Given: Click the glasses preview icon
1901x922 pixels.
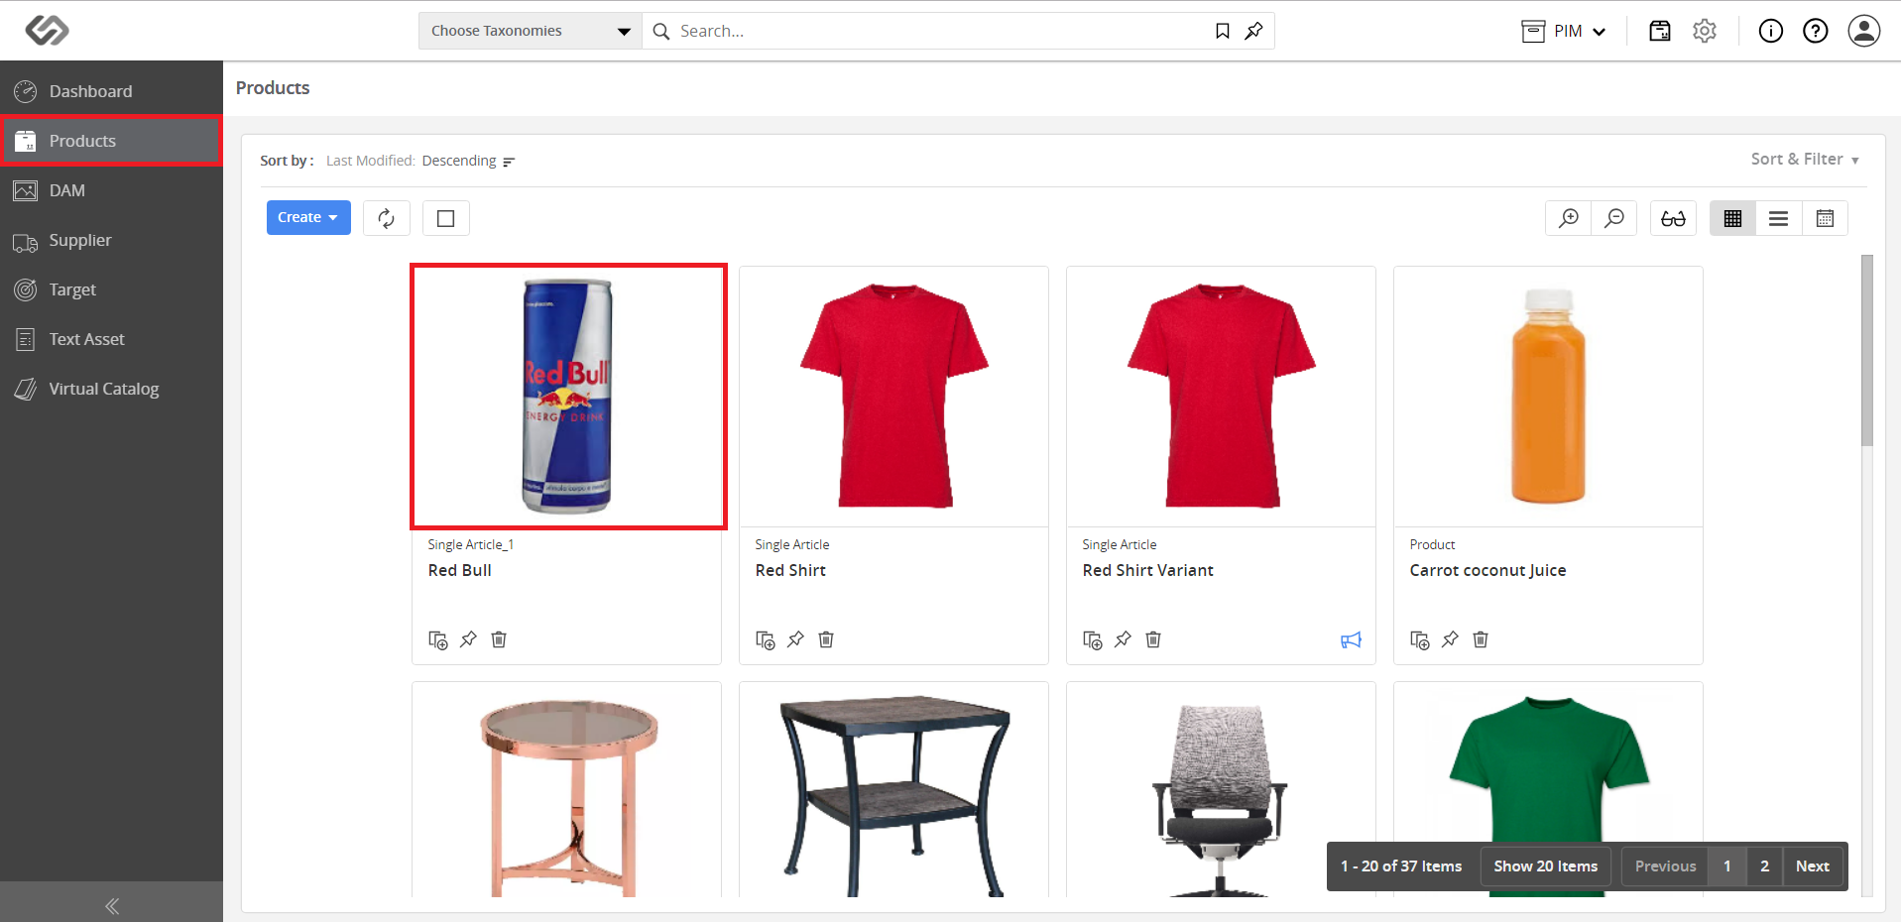Looking at the screenshot, I should click(x=1674, y=218).
